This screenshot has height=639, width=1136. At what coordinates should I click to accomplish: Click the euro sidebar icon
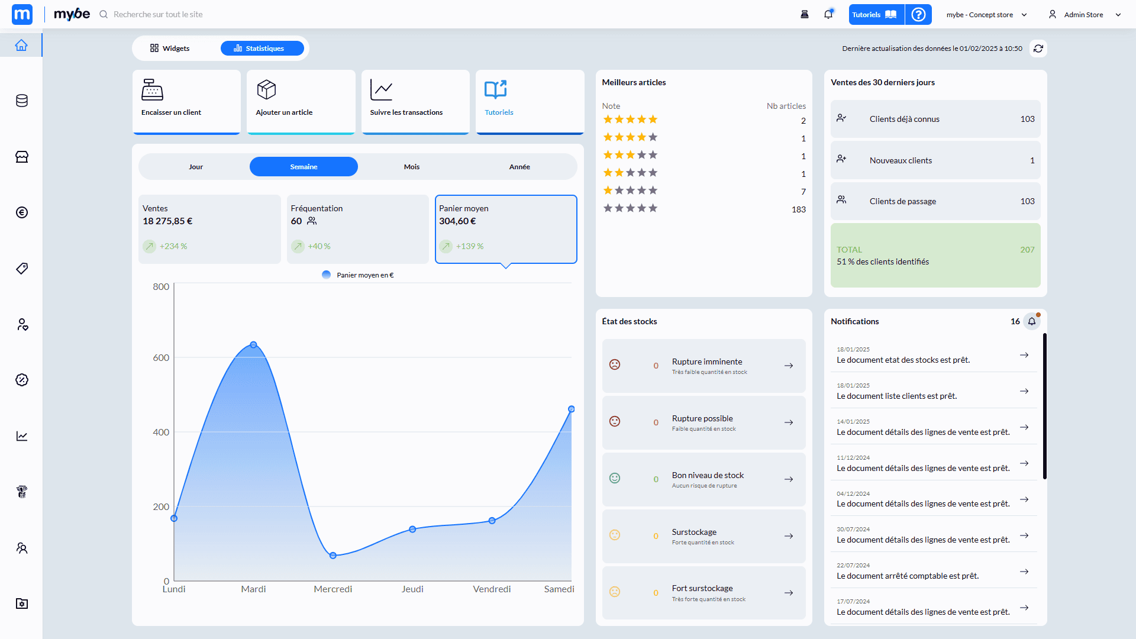click(x=22, y=212)
